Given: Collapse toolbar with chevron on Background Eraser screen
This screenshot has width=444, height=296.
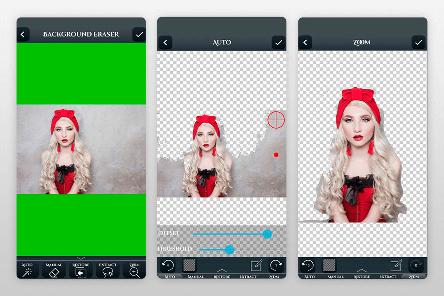Looking at the screenshot, I should click(x=81, y=258).
